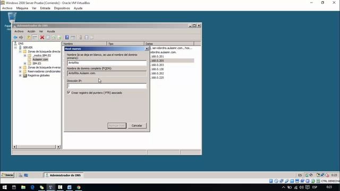Expand Reenviadores condicionales node
Viewport: 340px width, 191px height.
tap(20, 72)
